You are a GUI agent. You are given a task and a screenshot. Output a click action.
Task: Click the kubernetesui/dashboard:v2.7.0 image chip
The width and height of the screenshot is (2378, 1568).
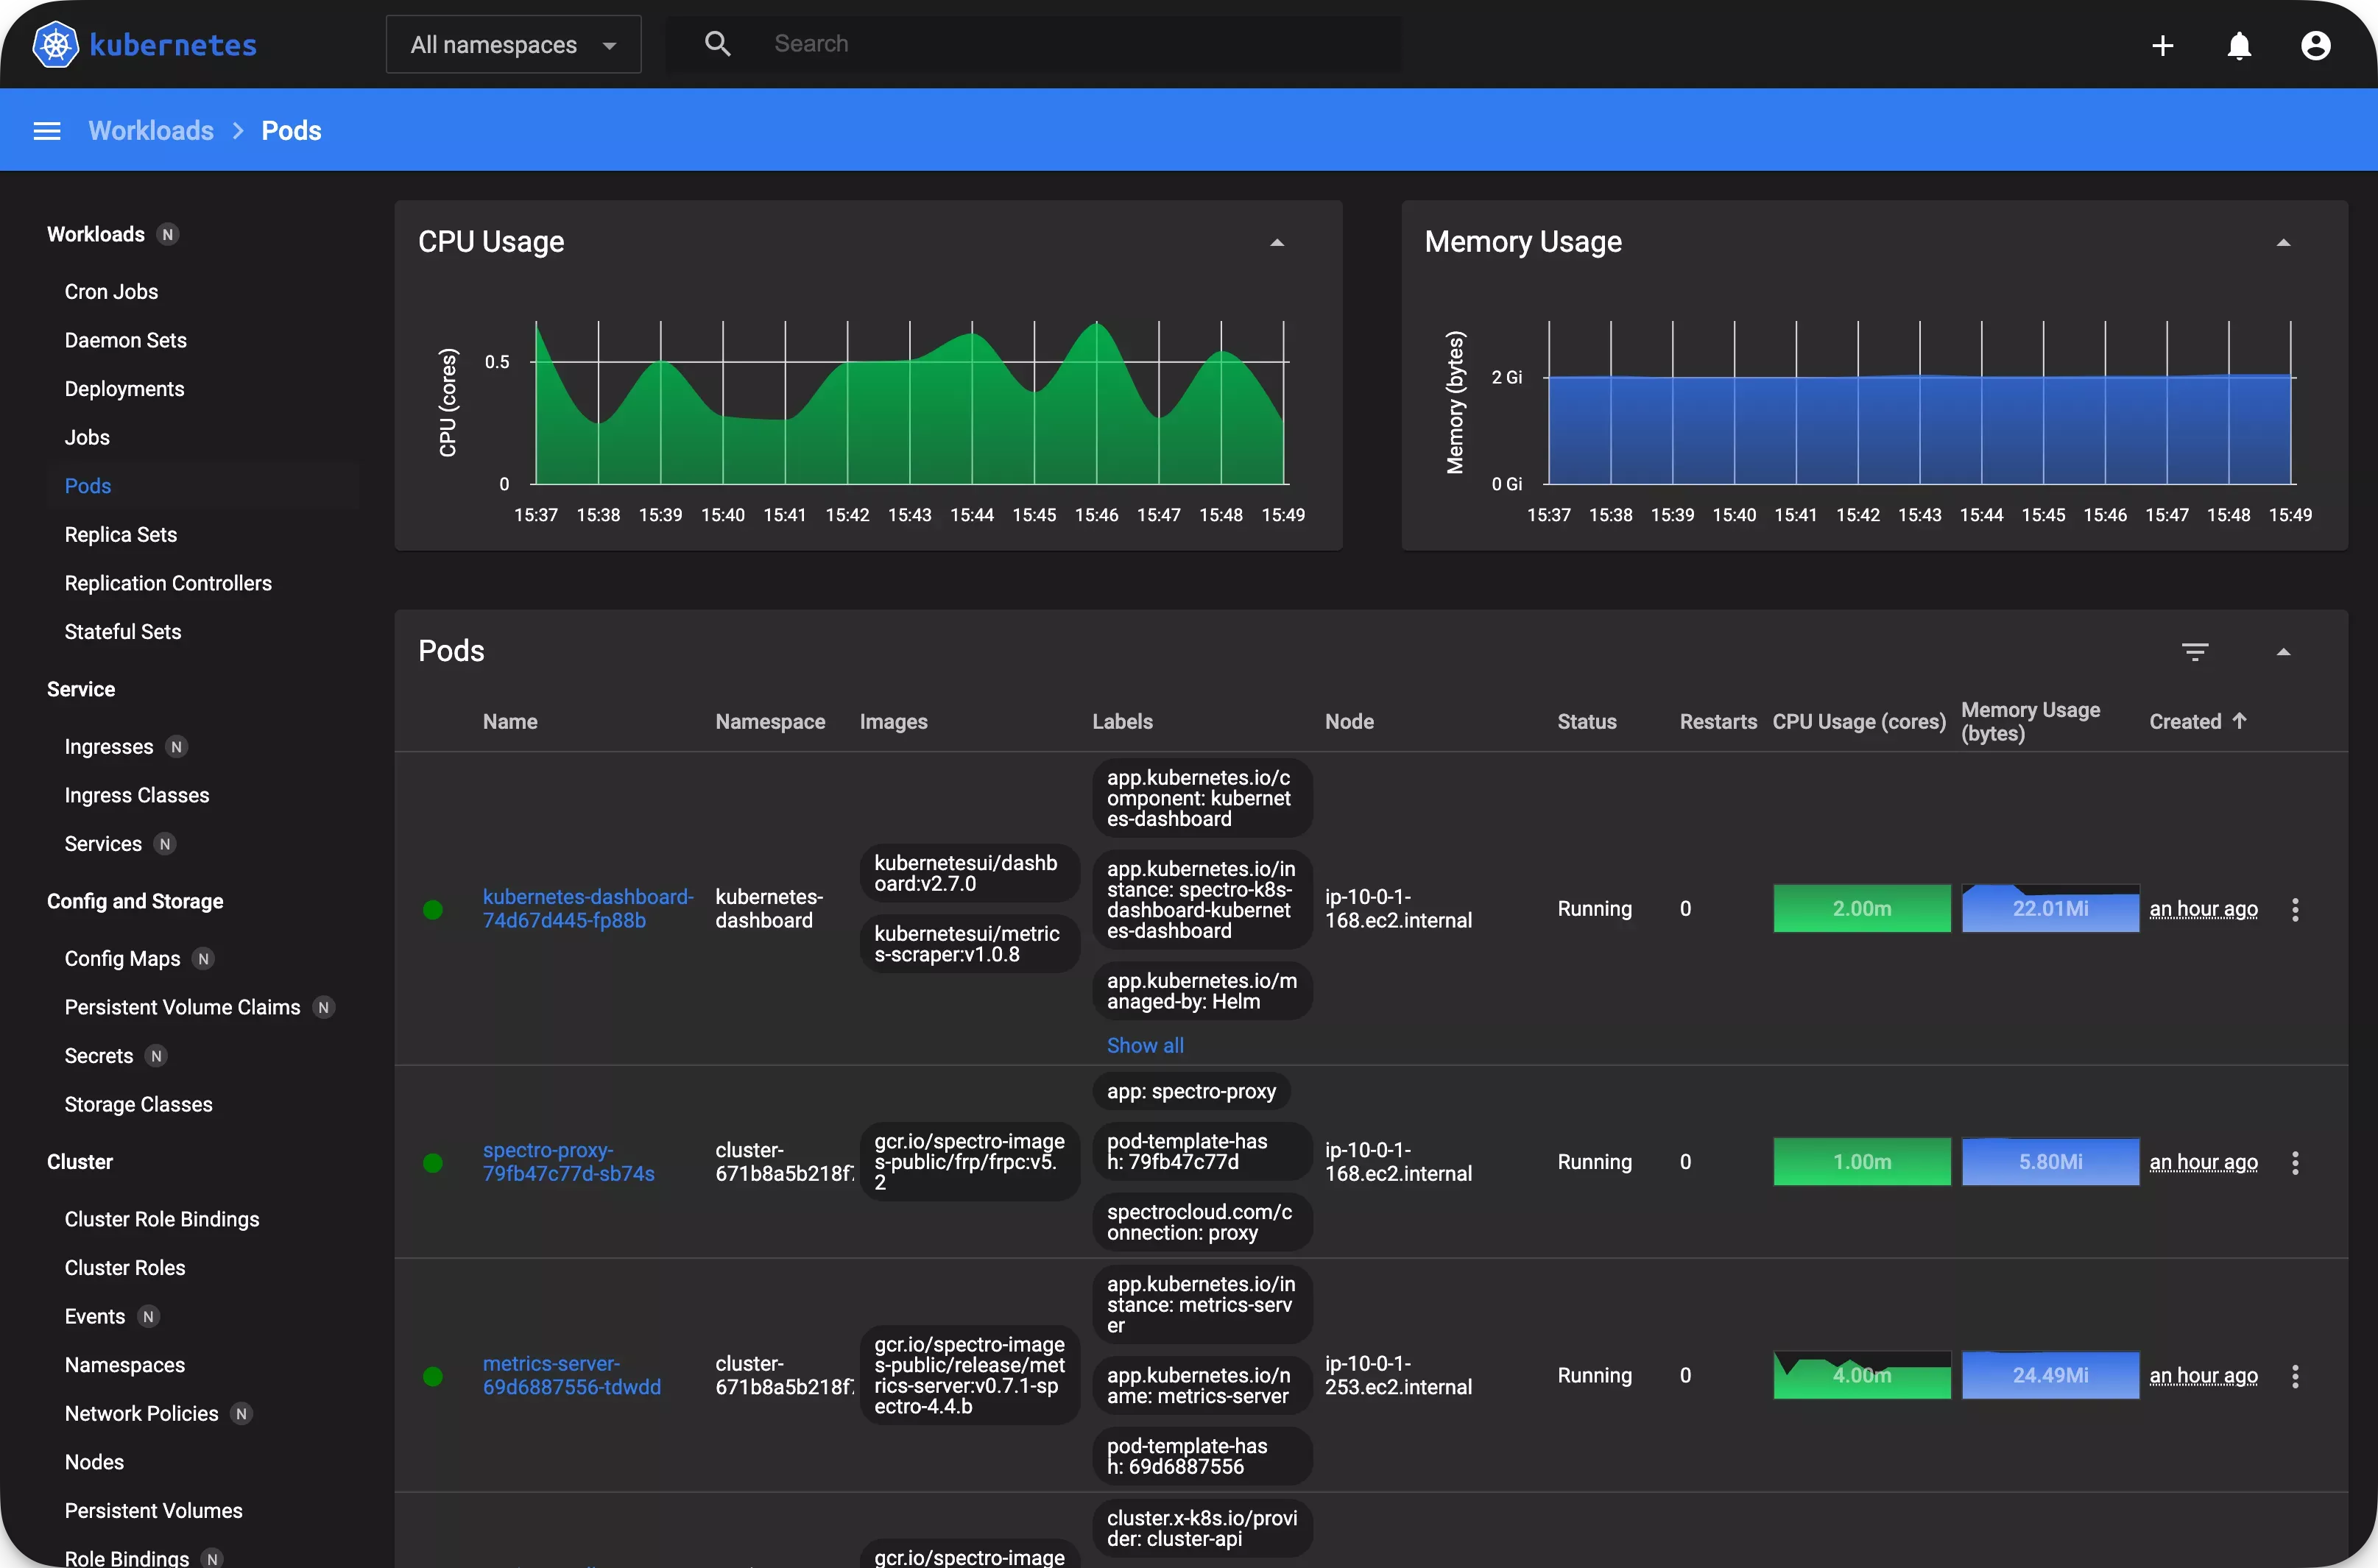click(969, 873)
